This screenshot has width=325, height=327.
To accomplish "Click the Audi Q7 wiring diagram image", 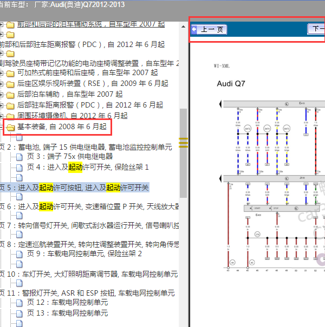I will click(x=272, y=185).
